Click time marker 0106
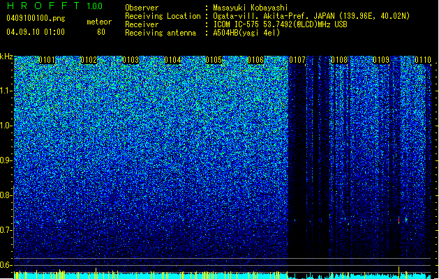 [x=255, y=60]
